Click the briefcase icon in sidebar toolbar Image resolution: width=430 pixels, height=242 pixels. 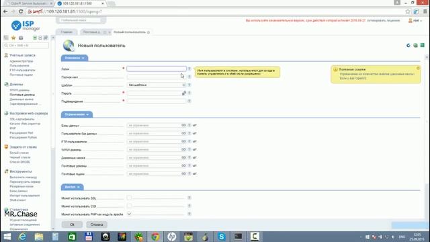pos(21,38)
